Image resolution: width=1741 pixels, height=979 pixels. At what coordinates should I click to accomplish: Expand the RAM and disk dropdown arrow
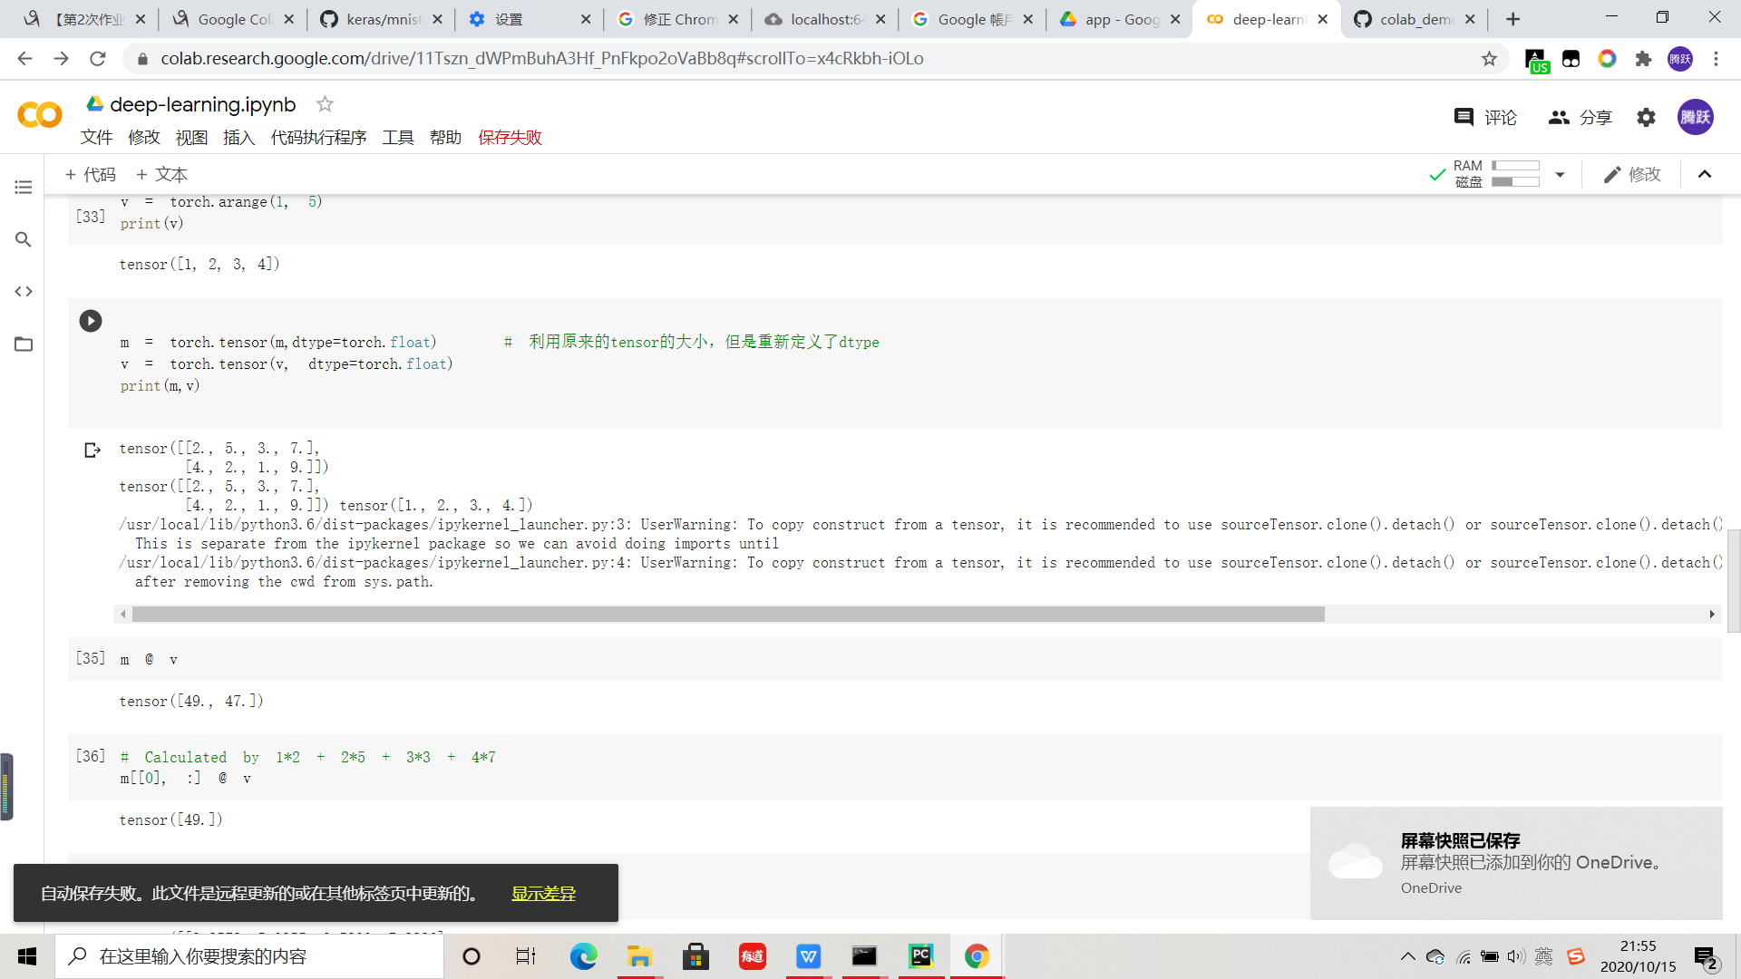(1560, 174)
